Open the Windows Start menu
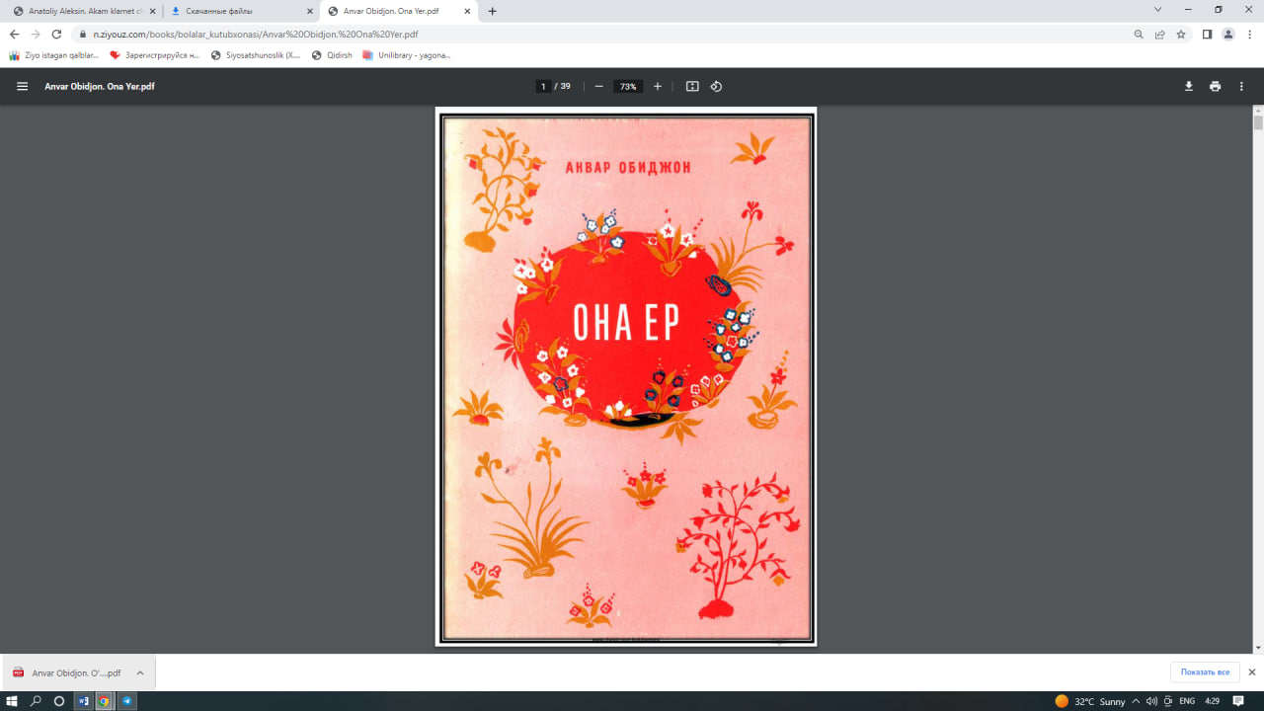The width and height of the screenshot is (1264, 711). point(13,701)
